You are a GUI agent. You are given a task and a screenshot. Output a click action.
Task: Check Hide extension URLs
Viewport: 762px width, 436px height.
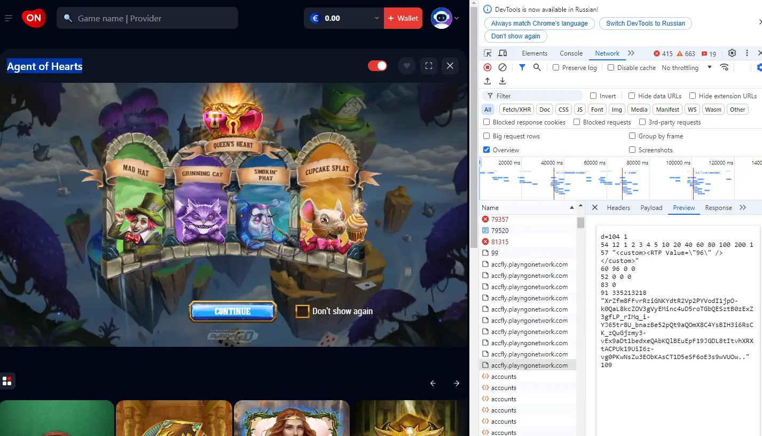[693, 96]
